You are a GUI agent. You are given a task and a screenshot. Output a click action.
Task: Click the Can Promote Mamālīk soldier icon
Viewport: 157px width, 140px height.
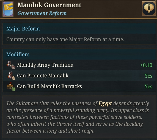point(11,76)
